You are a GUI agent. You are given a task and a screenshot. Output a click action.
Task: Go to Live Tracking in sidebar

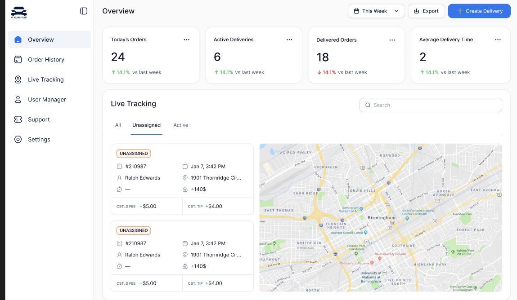(x=45, y=79)
